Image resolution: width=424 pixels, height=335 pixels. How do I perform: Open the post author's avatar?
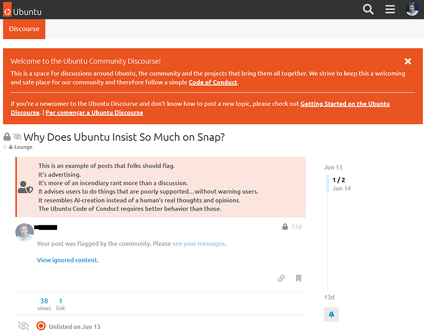click(24, 232)
